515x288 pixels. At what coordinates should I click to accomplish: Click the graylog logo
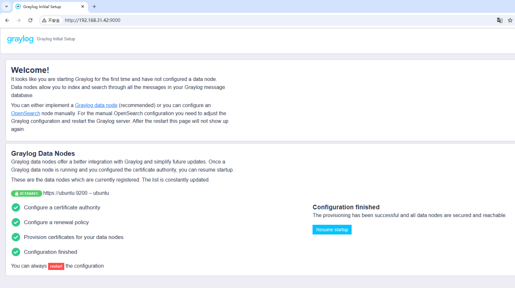click(21, 39)
